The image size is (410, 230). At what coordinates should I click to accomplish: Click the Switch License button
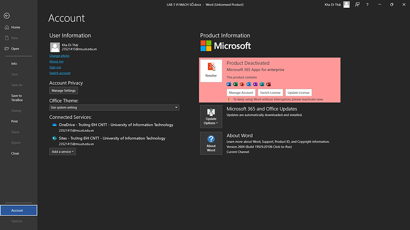pyautogui.click(x=270, y=93)
